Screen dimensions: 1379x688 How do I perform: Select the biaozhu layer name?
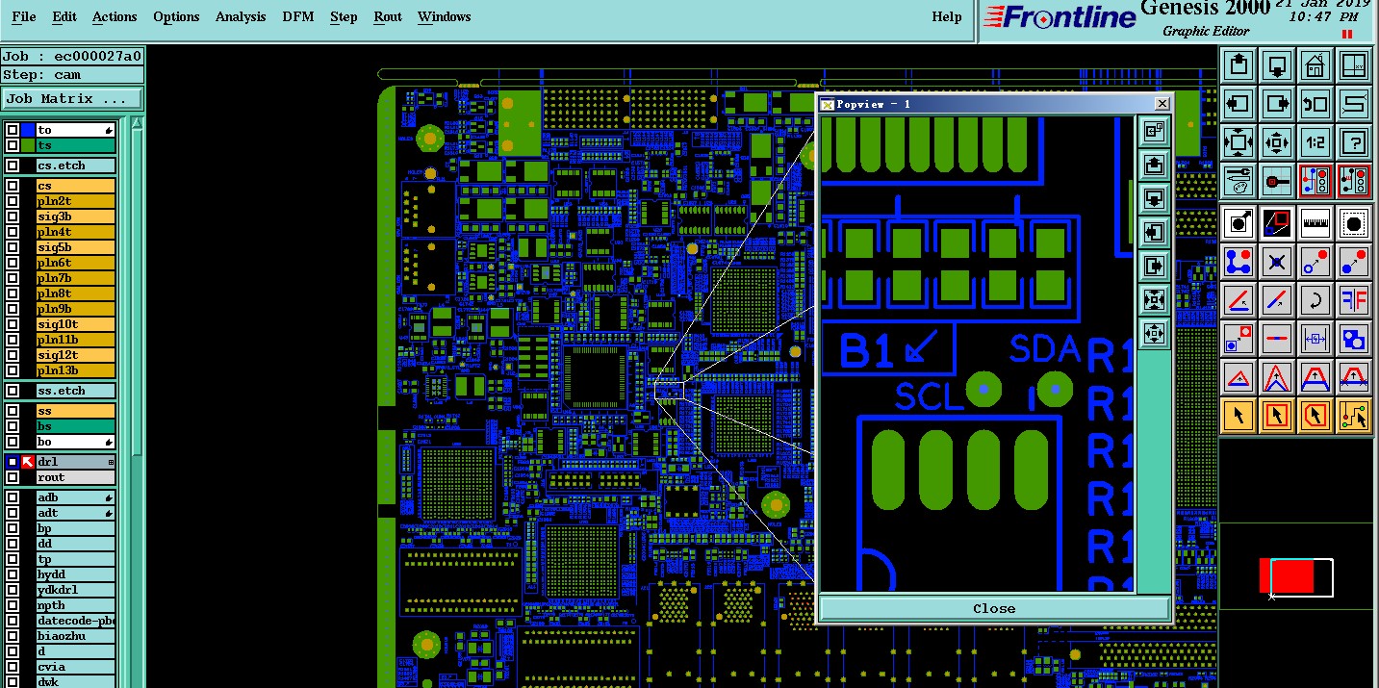(x=76, y=636)
